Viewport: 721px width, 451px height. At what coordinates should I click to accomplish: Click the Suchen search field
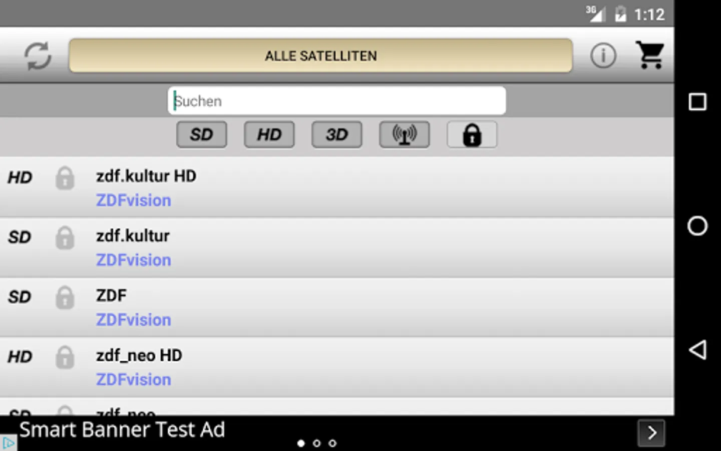[x=337, y=101]
